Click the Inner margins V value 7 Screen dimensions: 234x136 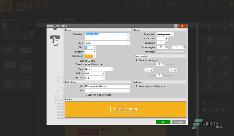point(177,47)
